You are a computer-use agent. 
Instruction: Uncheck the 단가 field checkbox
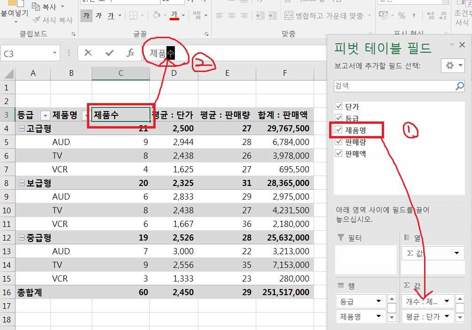[x=339, y=107]
